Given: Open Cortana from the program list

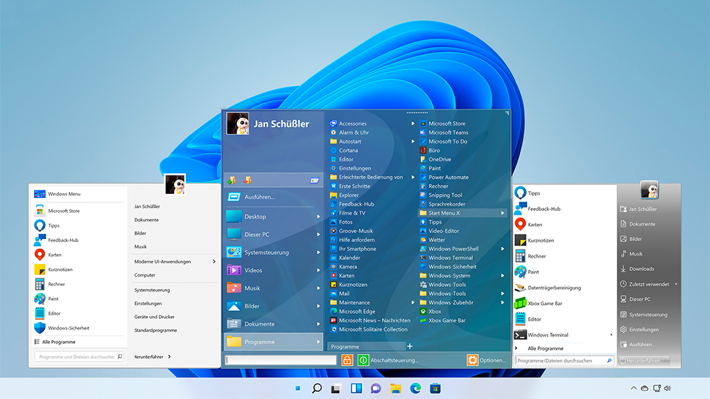Looking at the screenshot, I should [x=348, y=150].
